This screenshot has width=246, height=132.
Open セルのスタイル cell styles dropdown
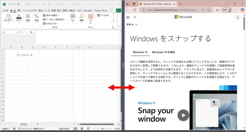pyautogui.click(x=50, y=24)
